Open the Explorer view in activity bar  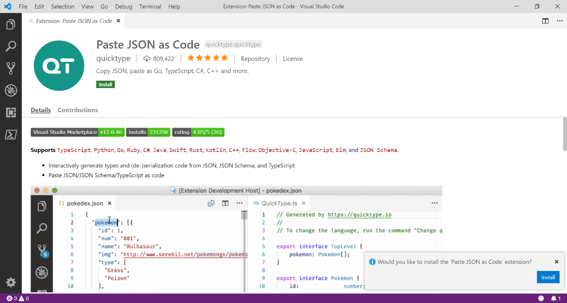[11, 25]
